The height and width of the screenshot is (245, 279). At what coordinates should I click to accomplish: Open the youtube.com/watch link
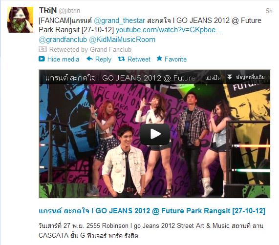pyautogui.click(x=169, y=30)
